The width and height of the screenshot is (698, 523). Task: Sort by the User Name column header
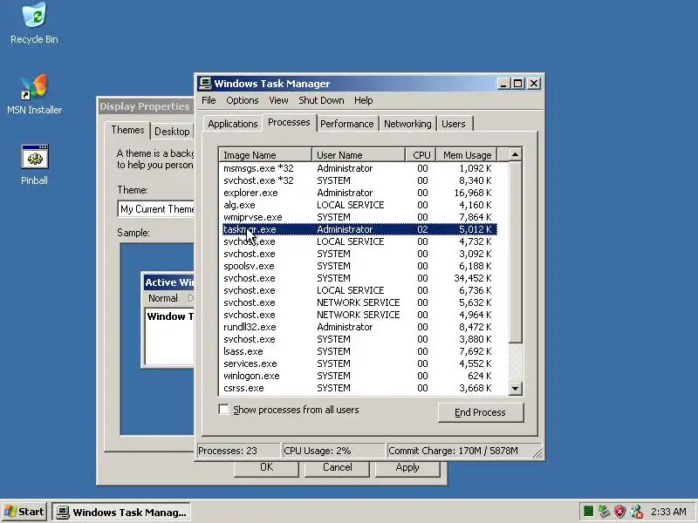coord(359,155)
